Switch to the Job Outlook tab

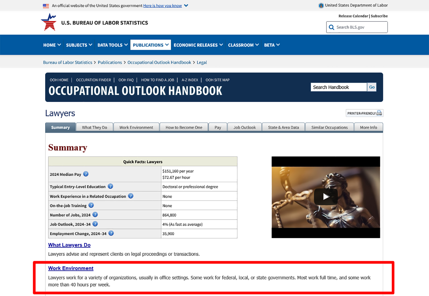pos(244,127)
